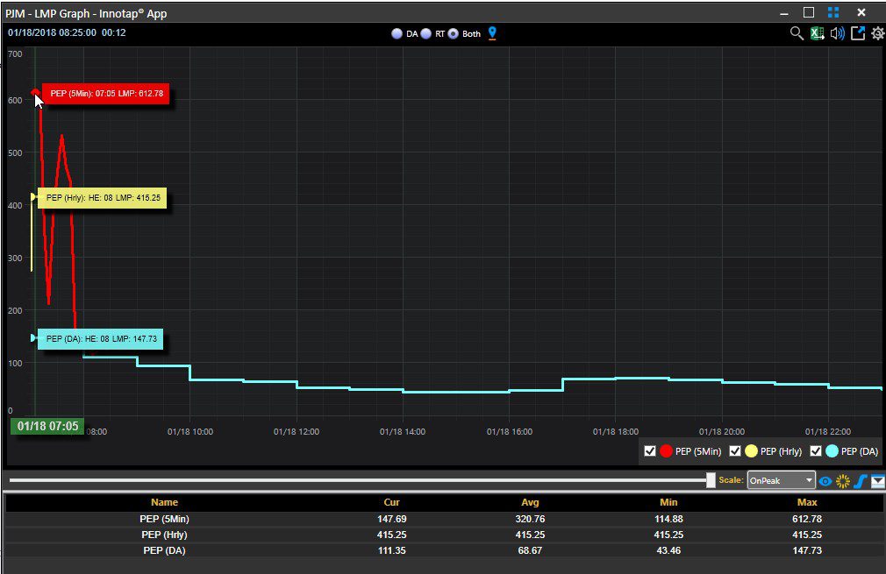Uncheck the PEP (Hrly) legend checkbox

click(x=735, y=451)
